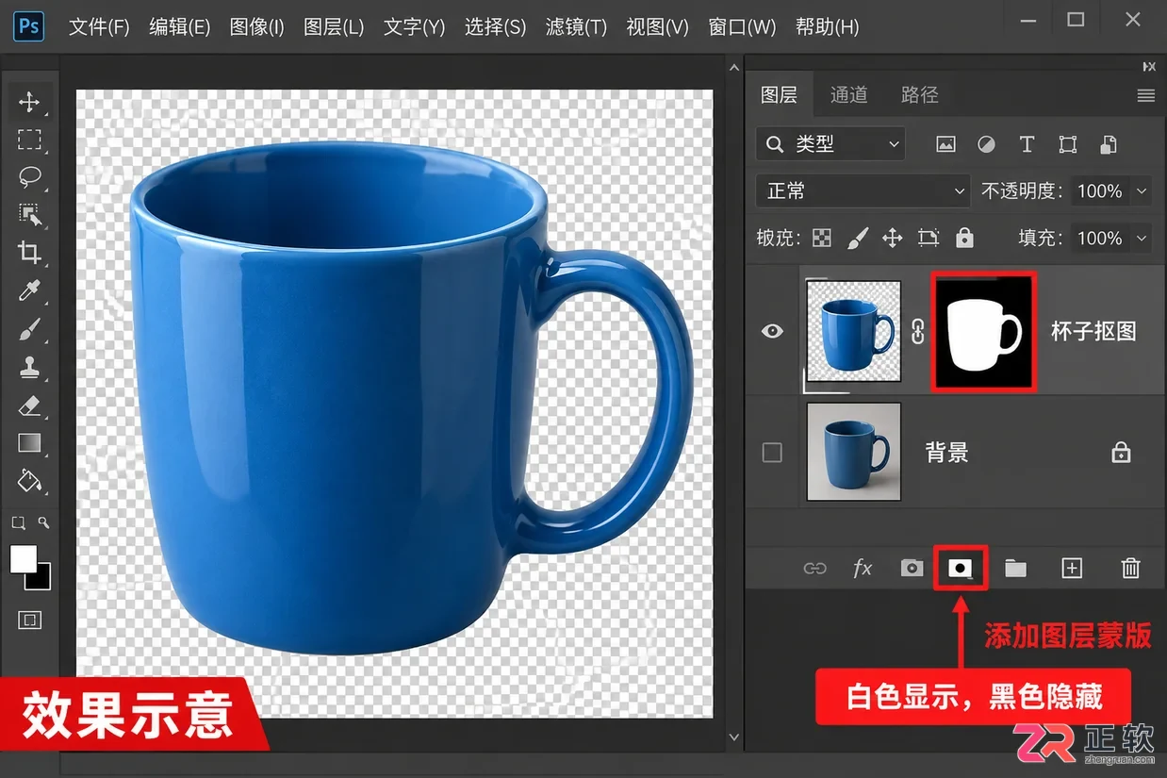Toggle lock position icon
The height and width of the screenshot is (778, 1167).
tap(893, 239)
